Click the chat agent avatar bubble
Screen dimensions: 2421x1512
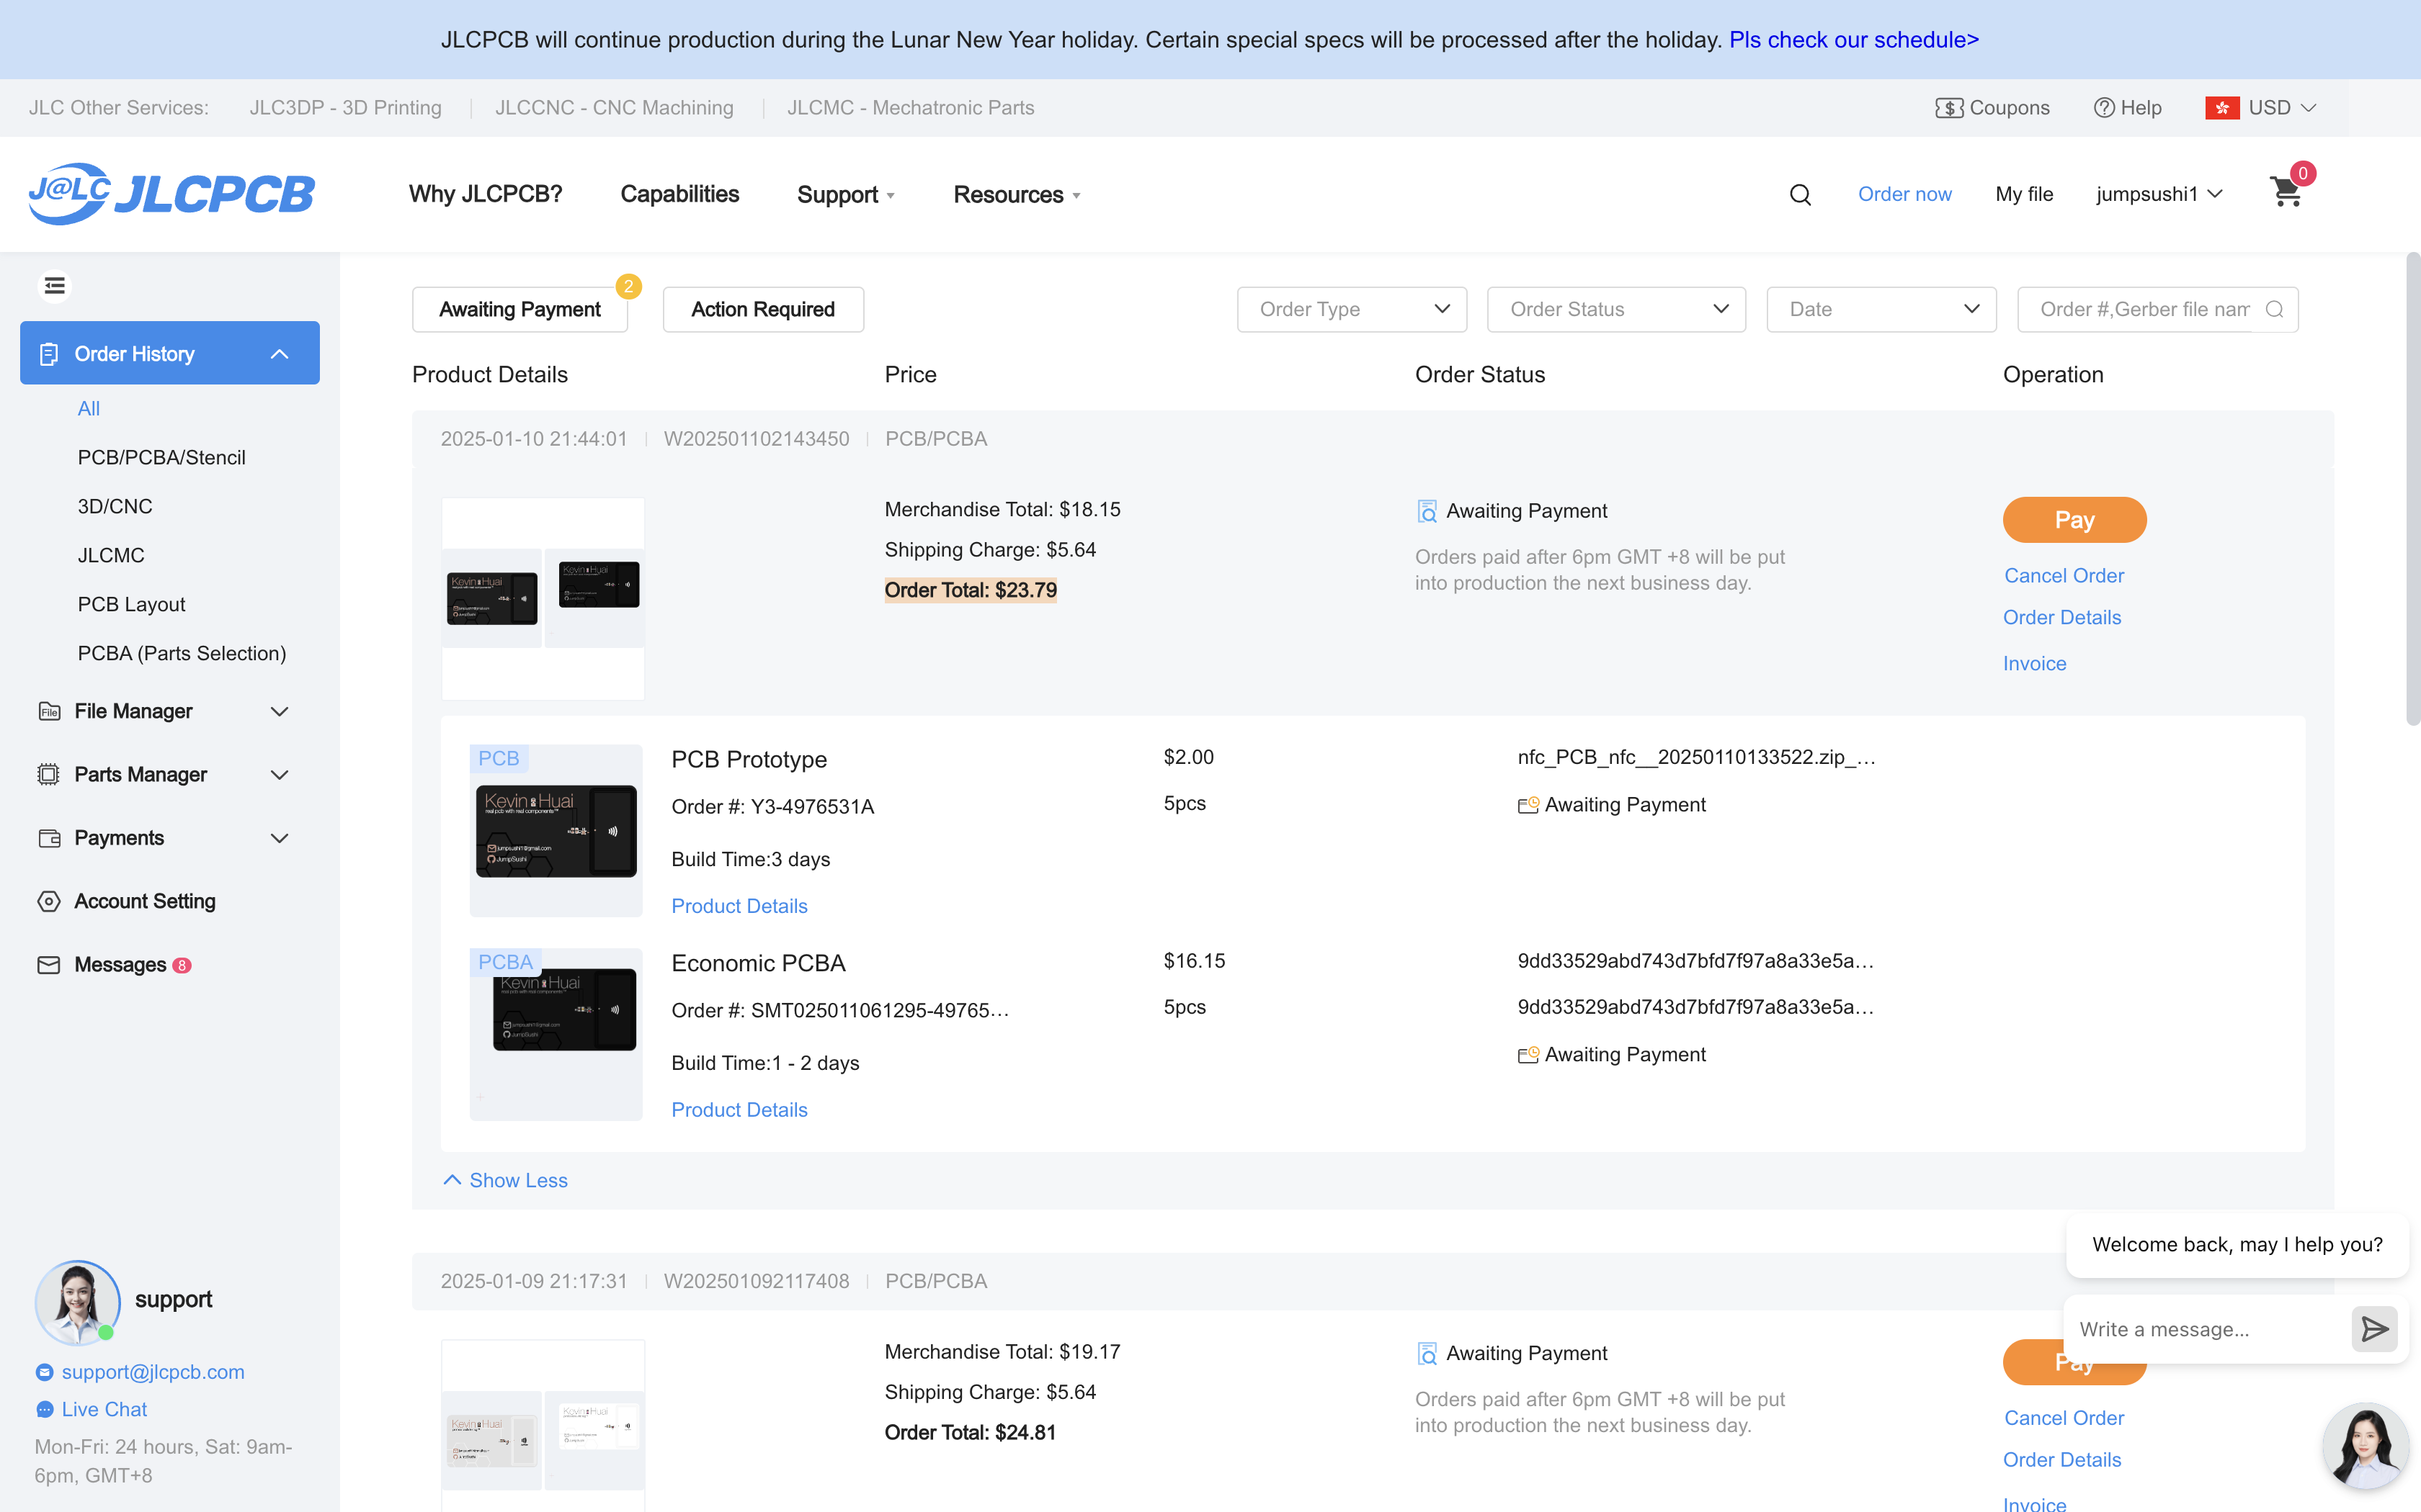tap(2365, 1446)
